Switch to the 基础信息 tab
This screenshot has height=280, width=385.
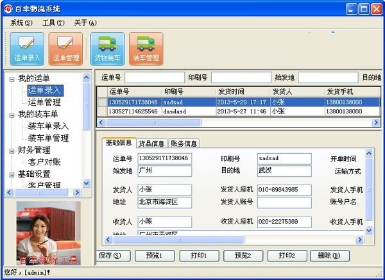(x=119, y=143)
